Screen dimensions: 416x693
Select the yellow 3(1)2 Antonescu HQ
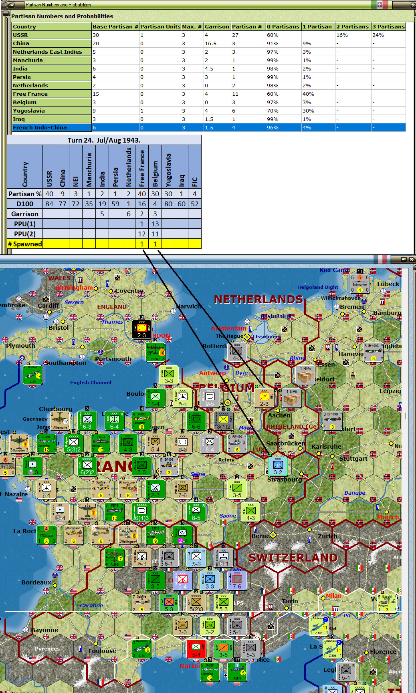[x=223, y=421]
